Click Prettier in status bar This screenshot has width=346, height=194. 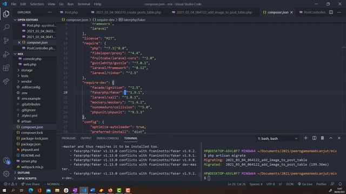coord(321,184)
